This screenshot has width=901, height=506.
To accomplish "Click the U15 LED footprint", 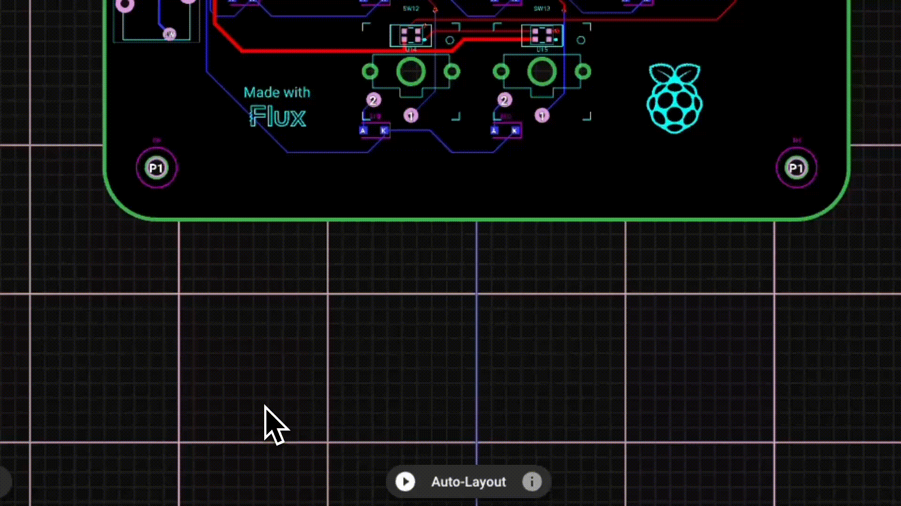I will click(x=542, y=34).
